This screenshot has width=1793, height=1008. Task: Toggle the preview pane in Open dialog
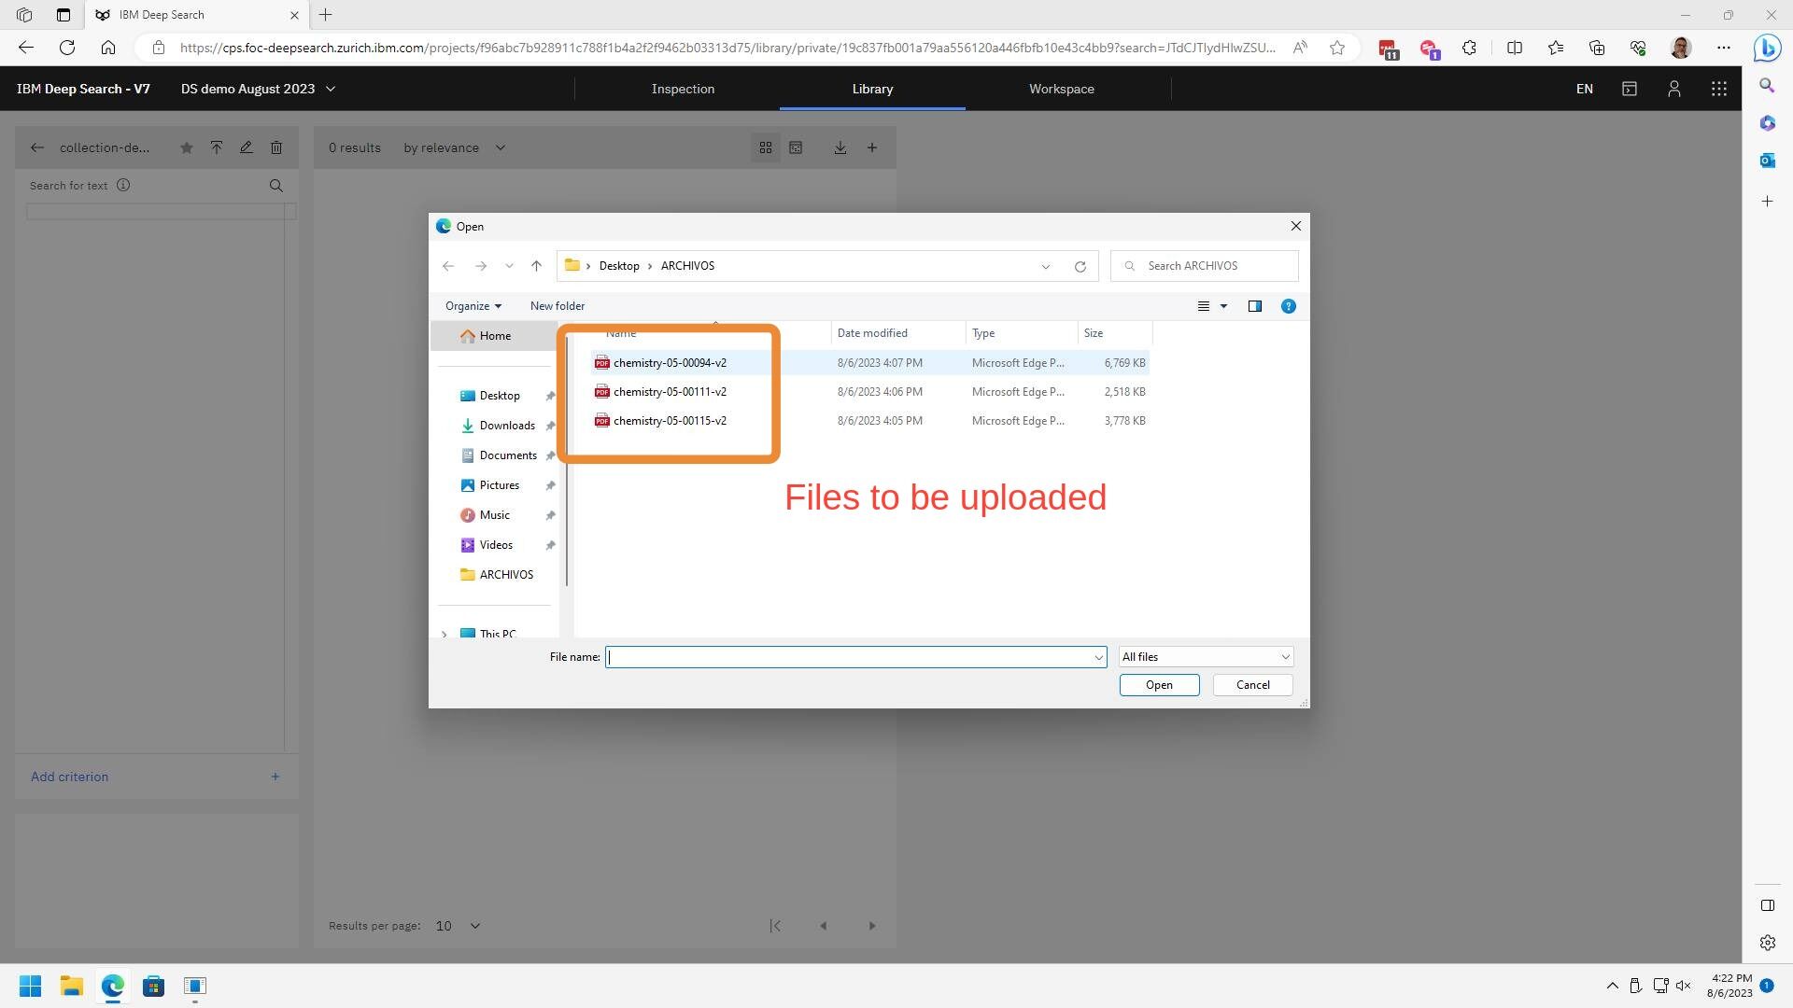point(1255,306)
